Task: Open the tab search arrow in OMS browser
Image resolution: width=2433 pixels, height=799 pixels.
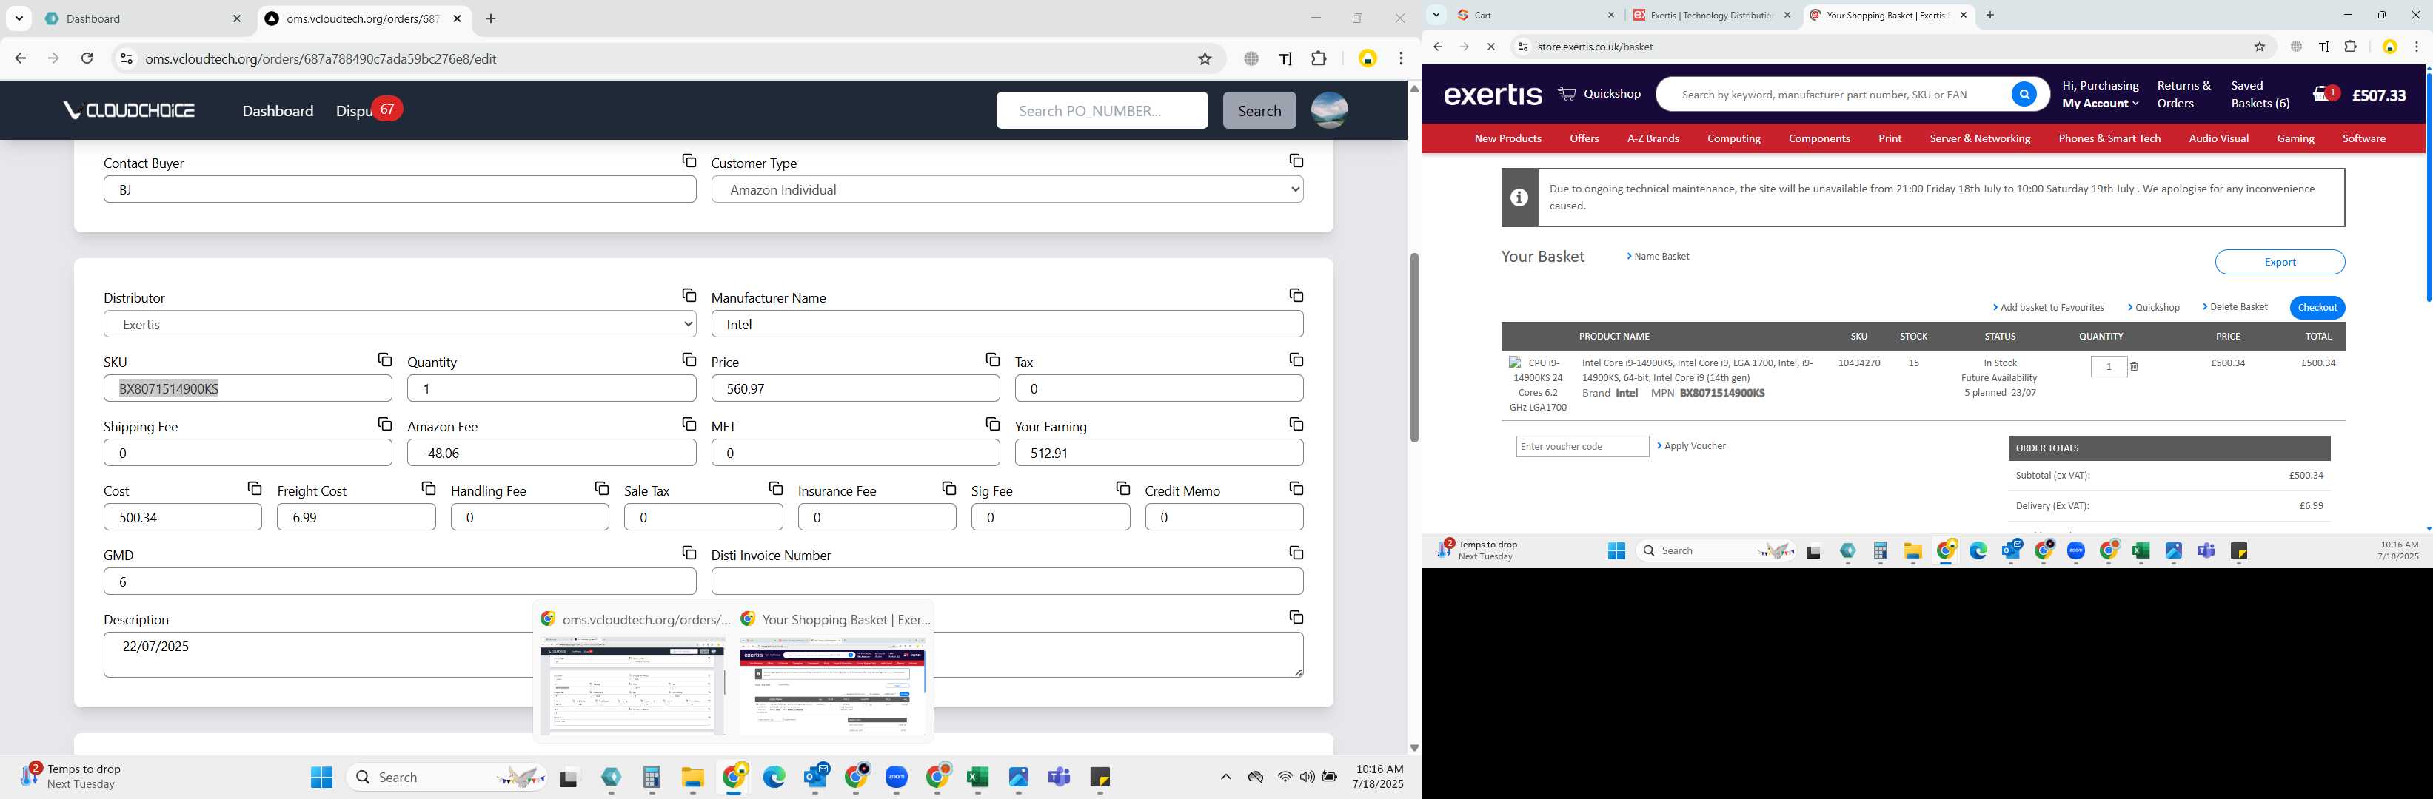Action: (x=19, y=19)
